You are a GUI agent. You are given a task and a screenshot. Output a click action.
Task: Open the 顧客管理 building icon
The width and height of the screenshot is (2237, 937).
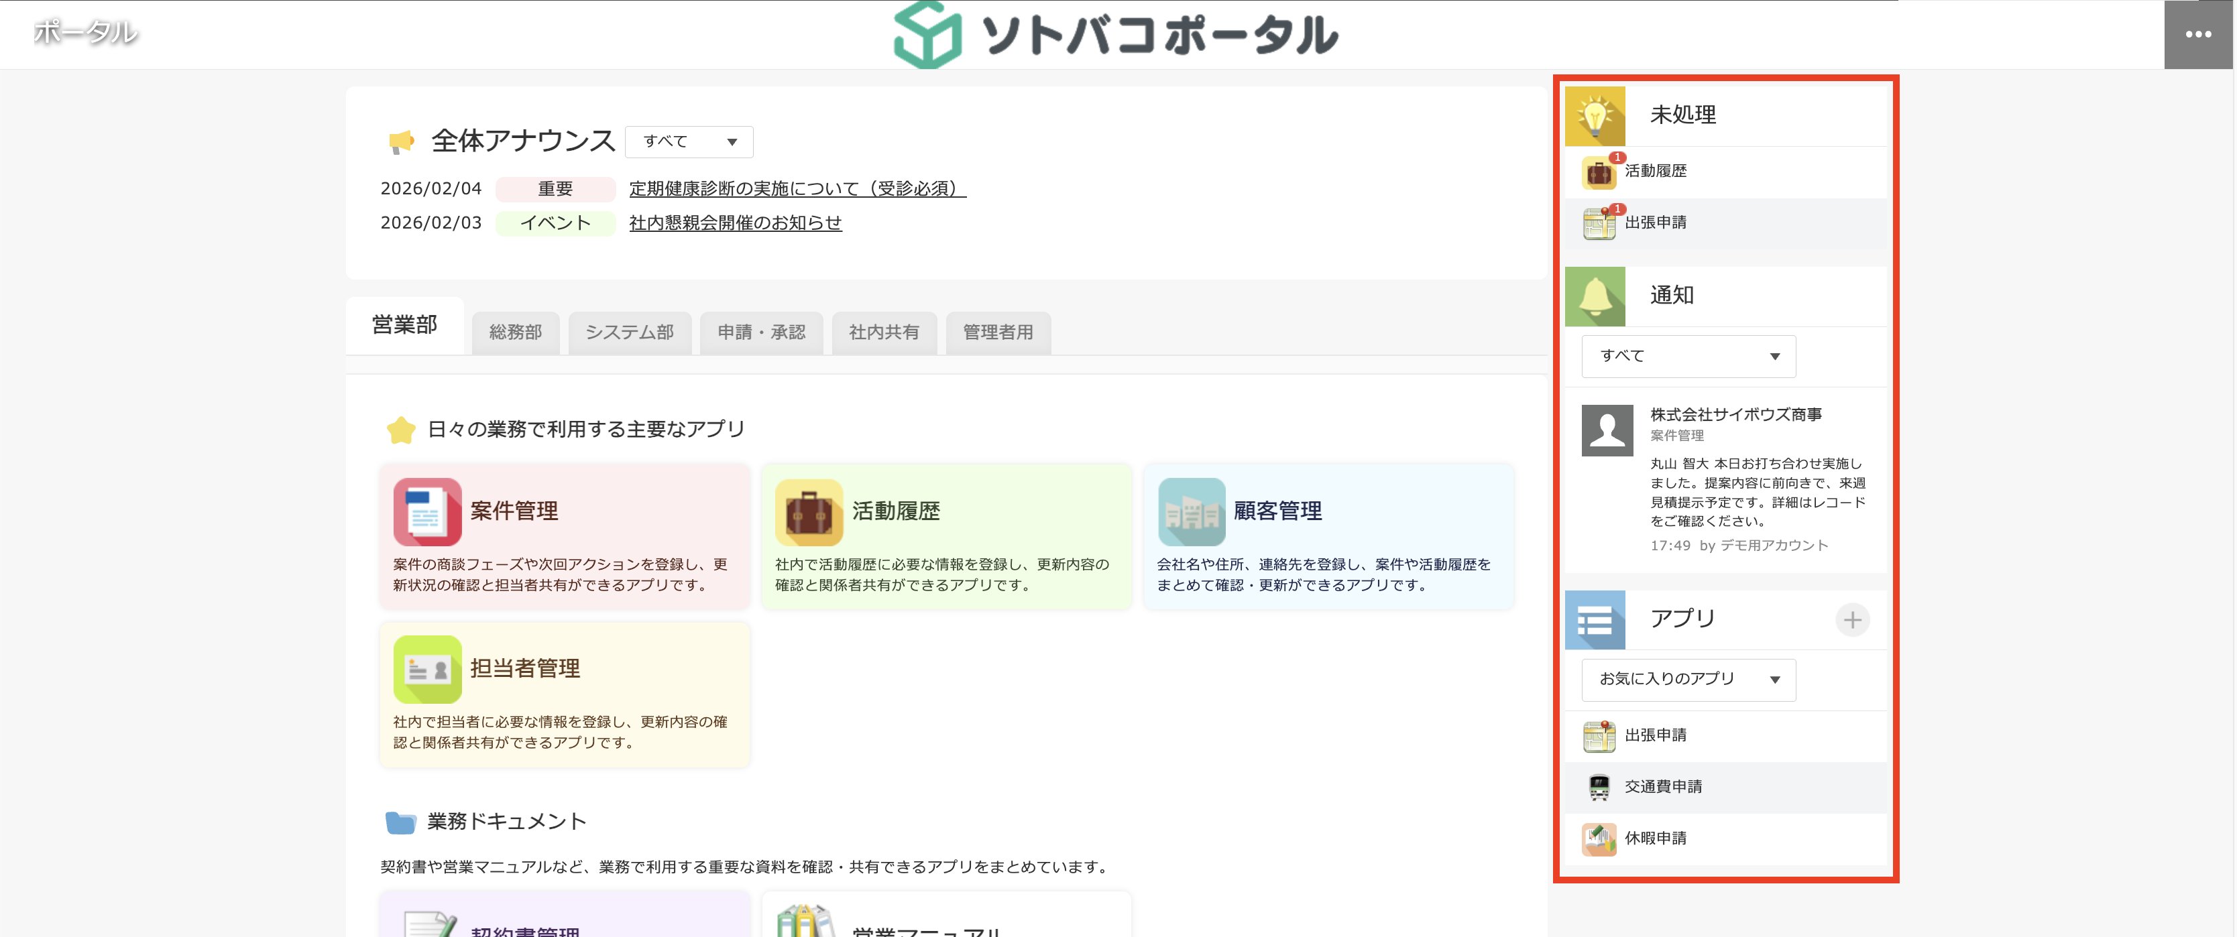(x=1192, y=511)
